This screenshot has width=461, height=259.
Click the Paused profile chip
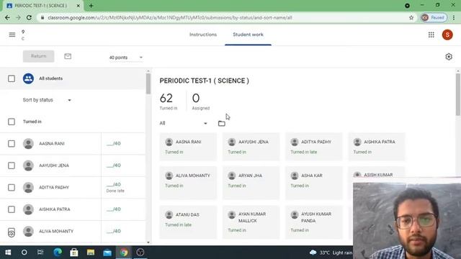tap(434, 17)
